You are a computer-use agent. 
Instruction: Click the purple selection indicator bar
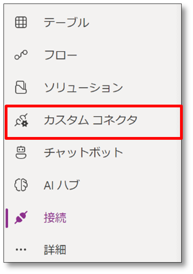tap(7, 218)
